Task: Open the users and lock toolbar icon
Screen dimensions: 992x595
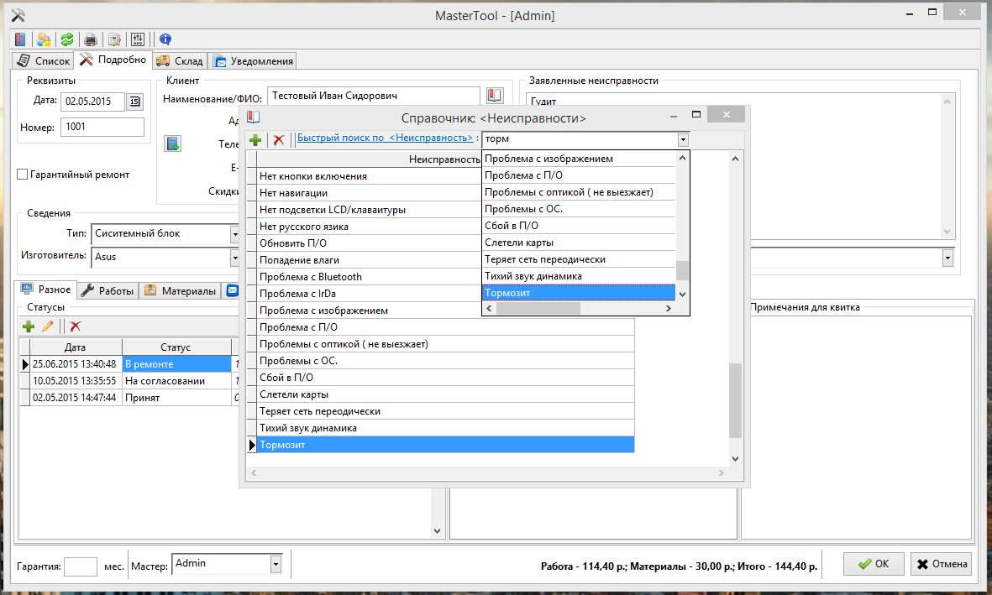Action: point(44,39)
